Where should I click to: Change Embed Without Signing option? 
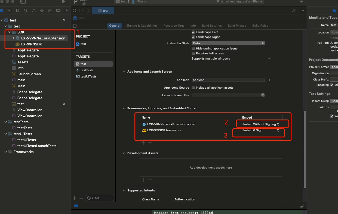[x=261, y=124]
